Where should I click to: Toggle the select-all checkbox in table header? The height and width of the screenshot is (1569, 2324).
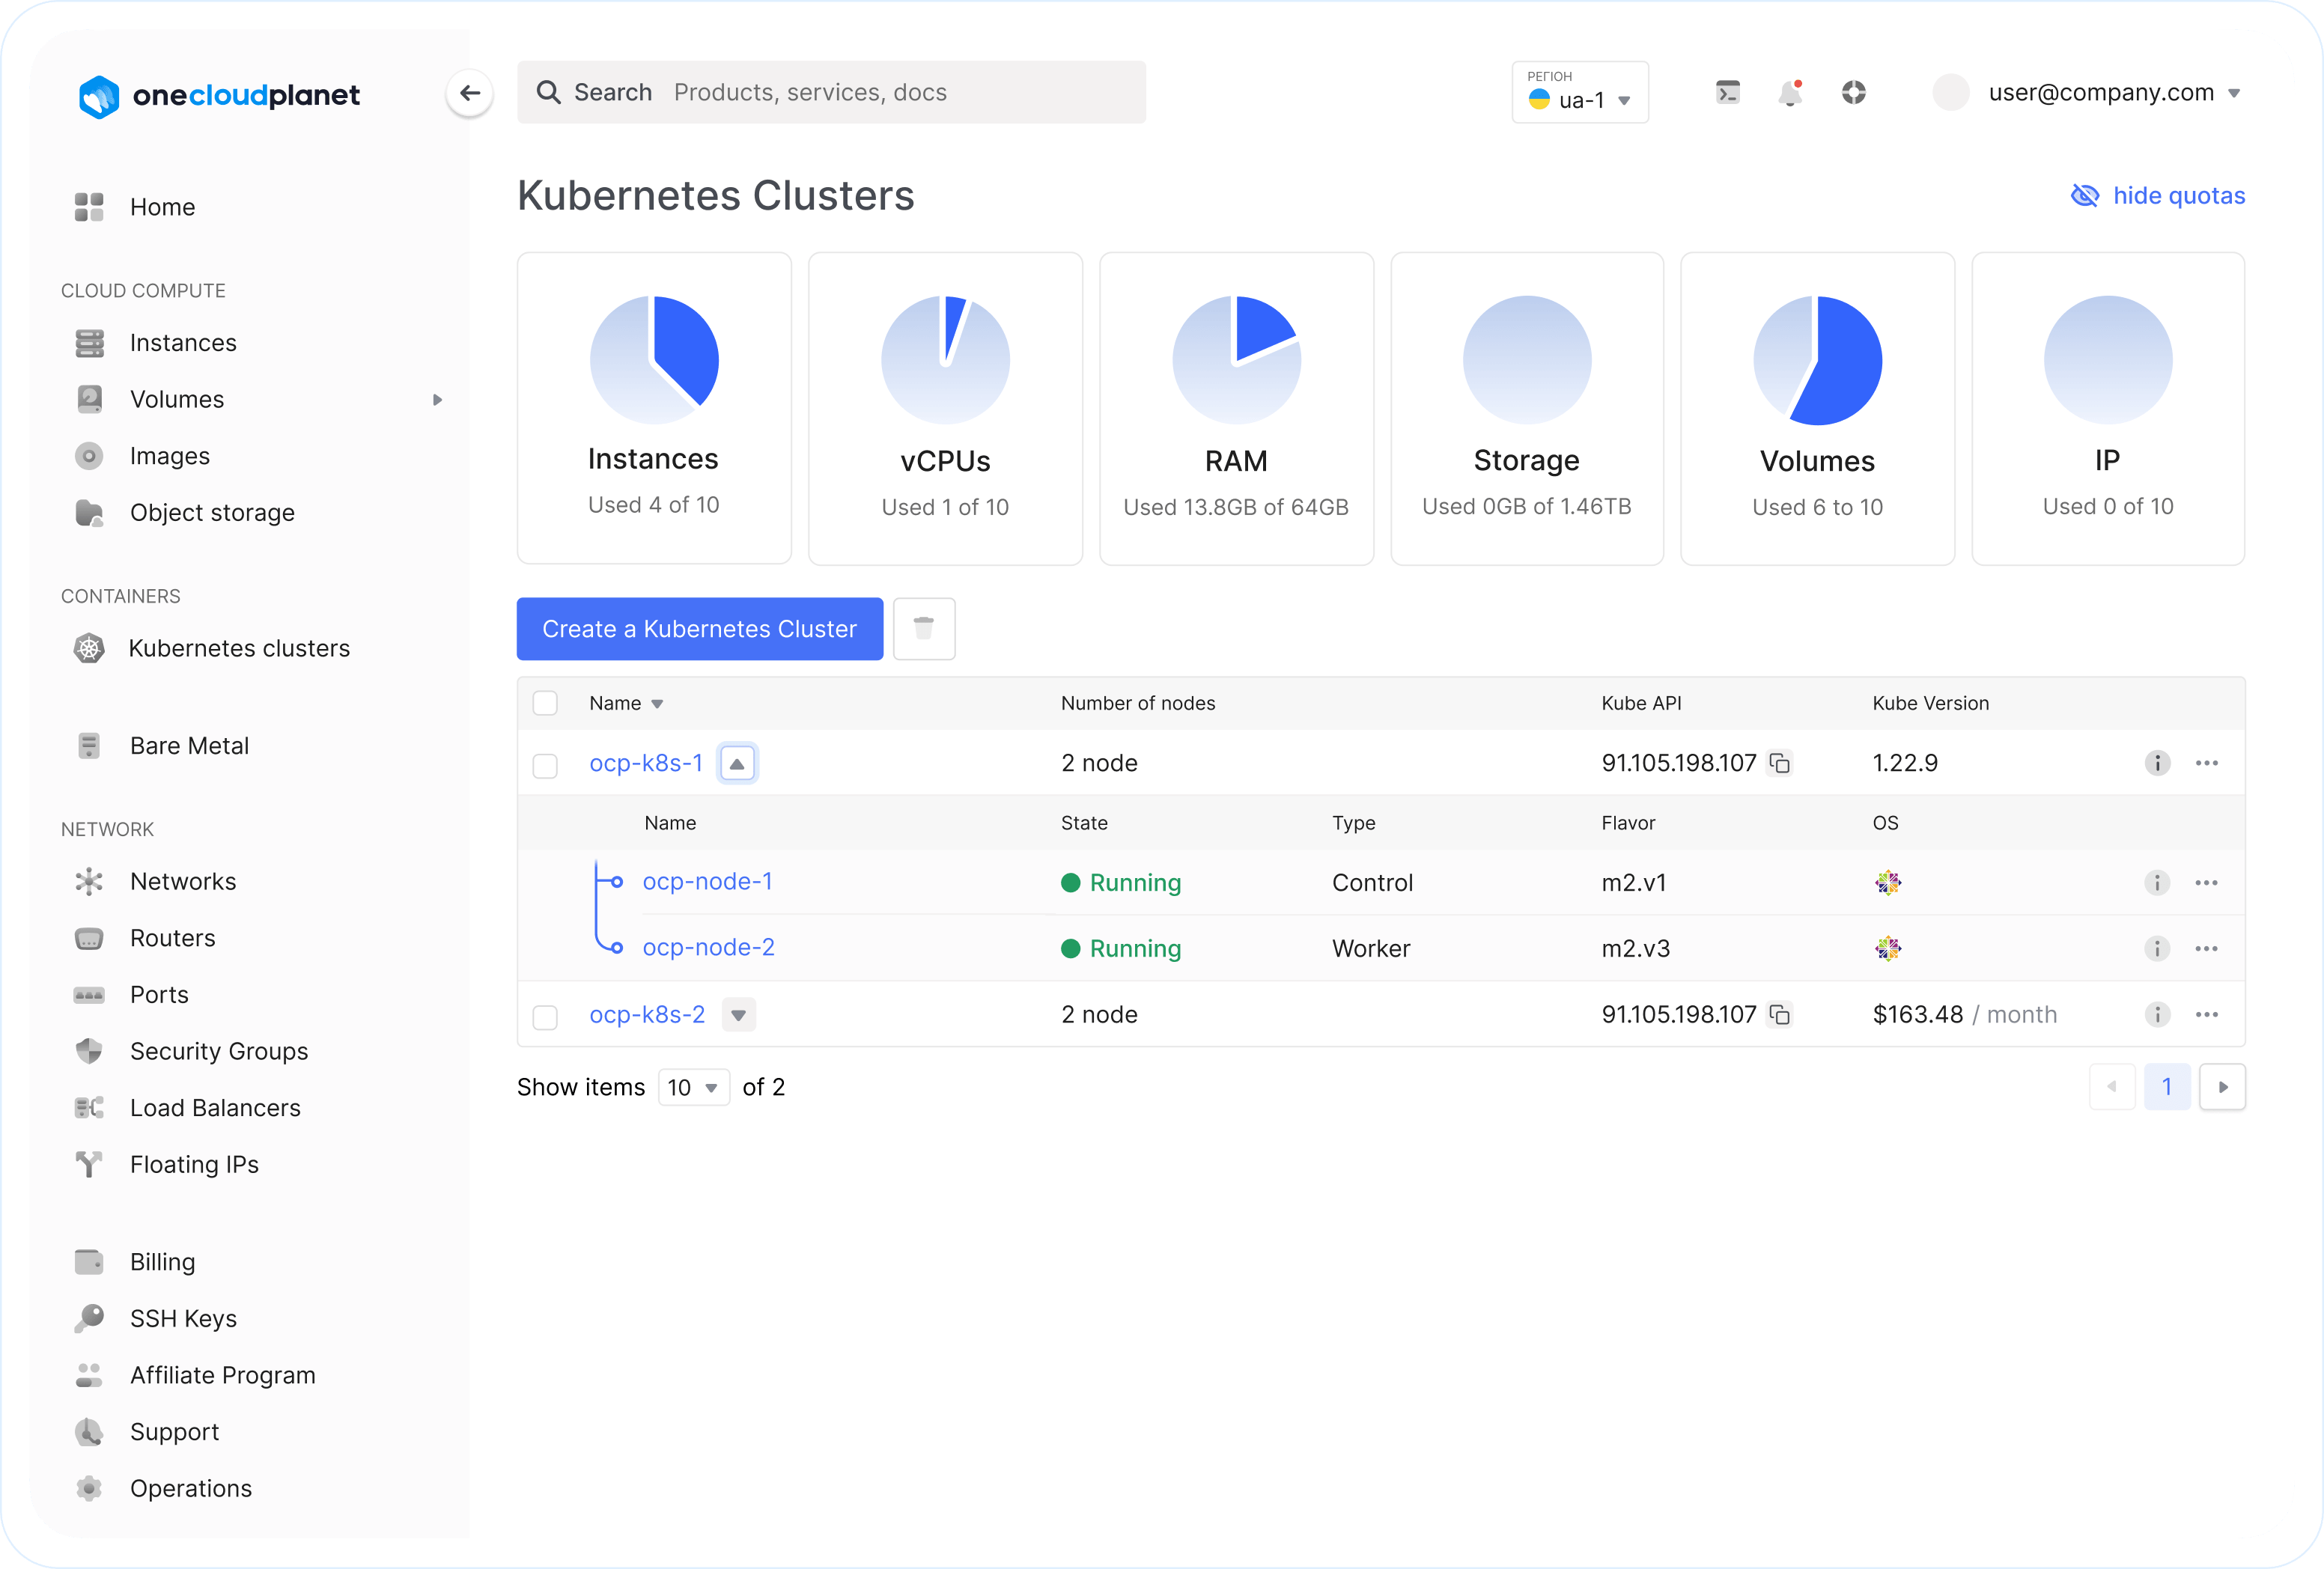(546, 703)
